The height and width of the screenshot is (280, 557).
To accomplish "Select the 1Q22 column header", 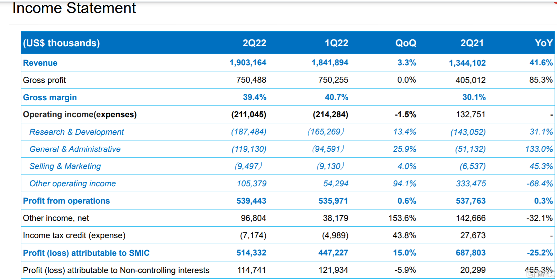I will 336,43.
